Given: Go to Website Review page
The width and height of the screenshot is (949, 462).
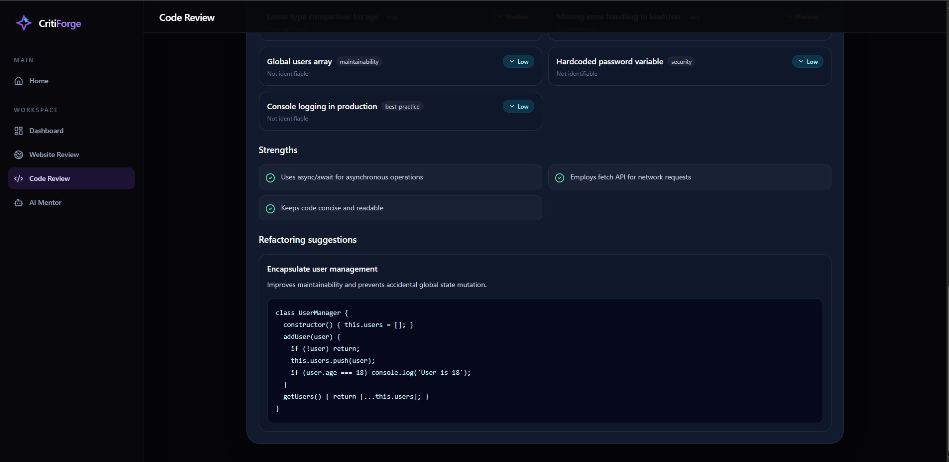Looking at the screenshot, I should click(x=71, y=154).
